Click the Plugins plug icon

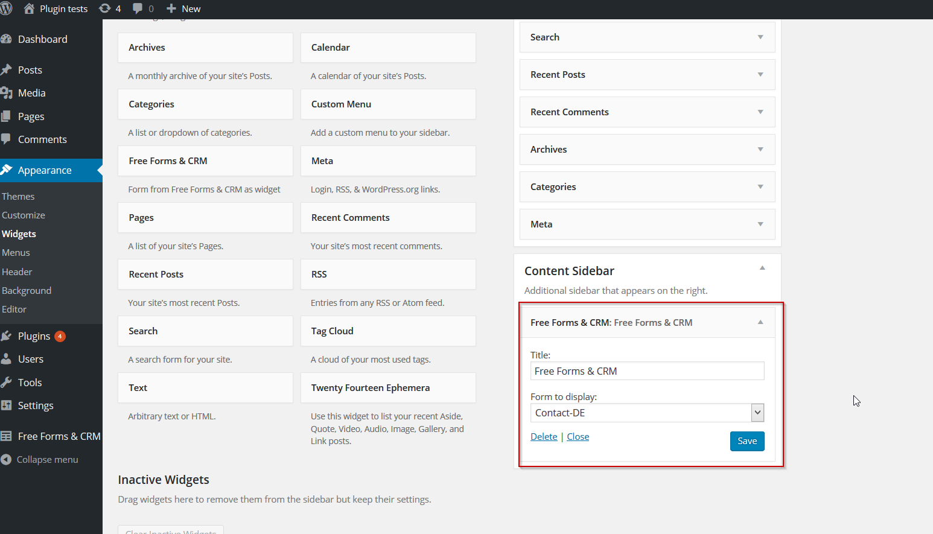(x=6, y=336)
